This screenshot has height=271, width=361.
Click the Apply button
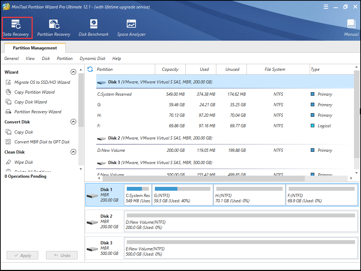point(22,255)
